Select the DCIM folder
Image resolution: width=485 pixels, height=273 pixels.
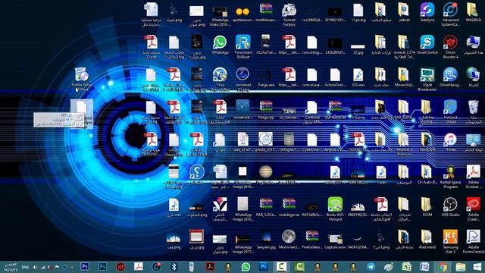point(427,207)
